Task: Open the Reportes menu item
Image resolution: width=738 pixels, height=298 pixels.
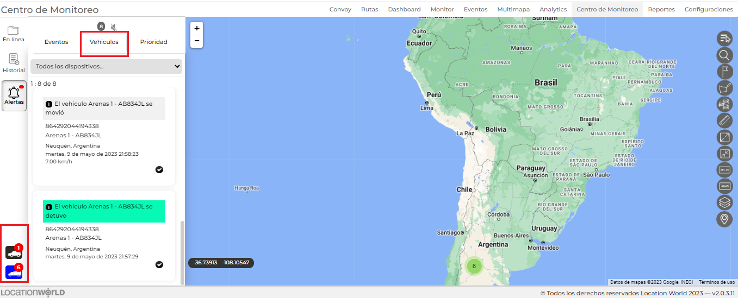Action: pos(661,9)
